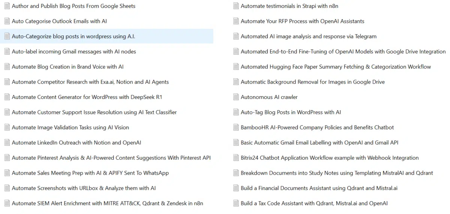Click file icon for Automate testimonials in Strapi

pos(236,6)
